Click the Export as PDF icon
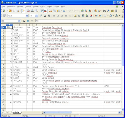Image resolution: width=125 pixels, height=118 pixels. tap(28, 11)
